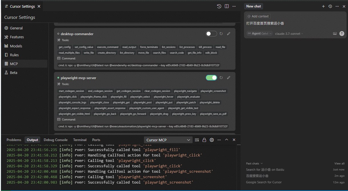Disable the playwright-mcp-server toggle
Viewport: 348px width, 191px height.
coord(211,78)
